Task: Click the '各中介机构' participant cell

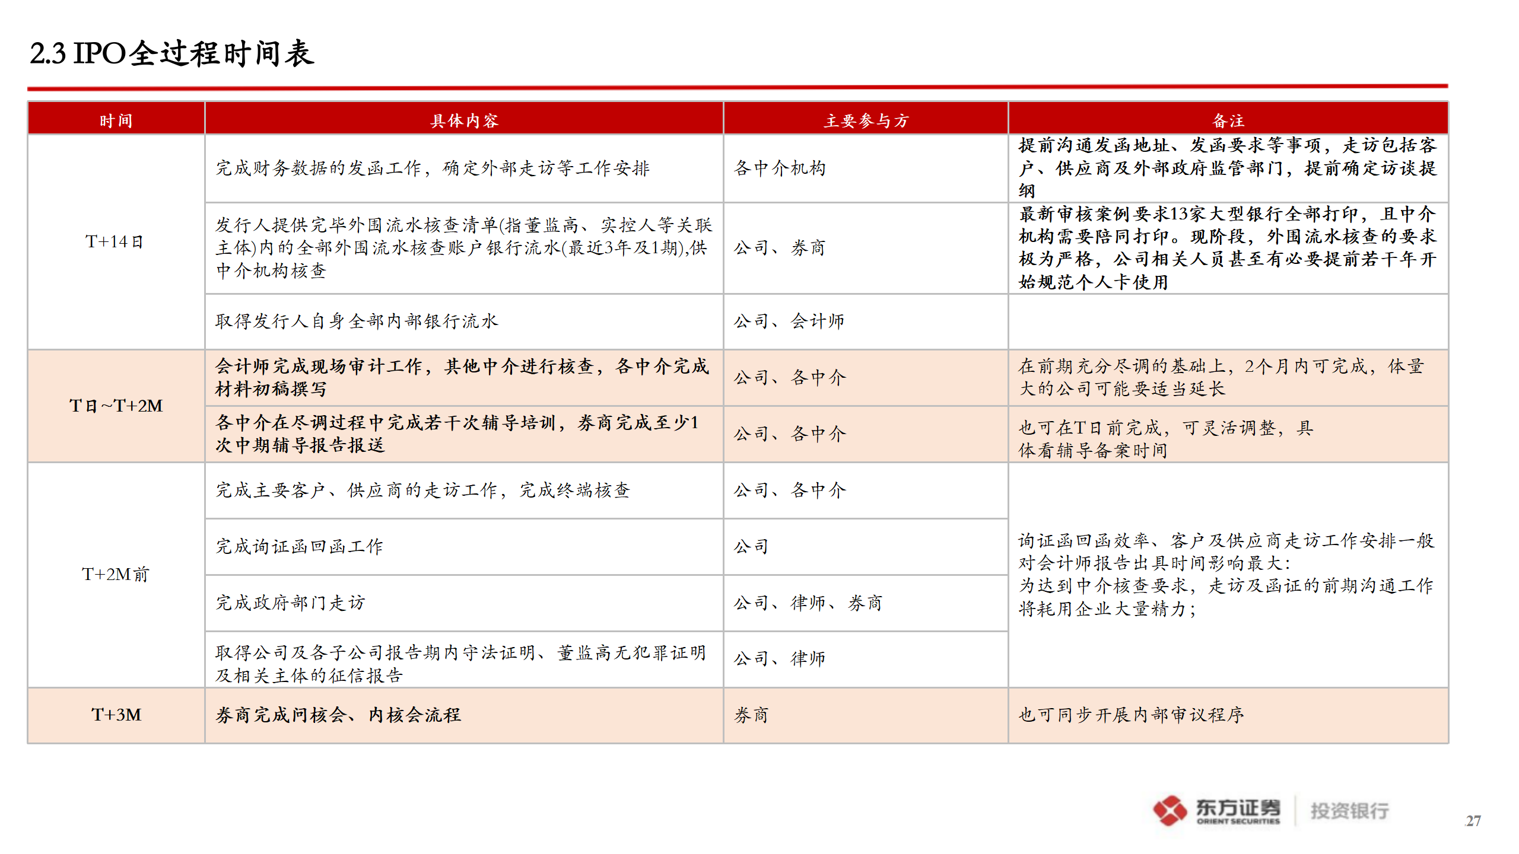Action: [866, 168]
